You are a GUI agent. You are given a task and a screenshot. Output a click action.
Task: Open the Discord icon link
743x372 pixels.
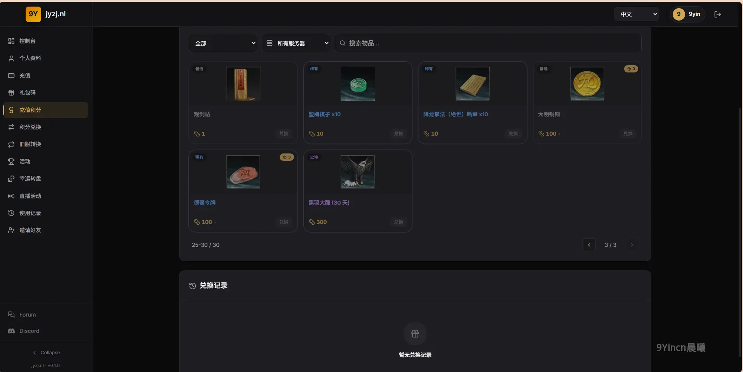pos(11,331)
